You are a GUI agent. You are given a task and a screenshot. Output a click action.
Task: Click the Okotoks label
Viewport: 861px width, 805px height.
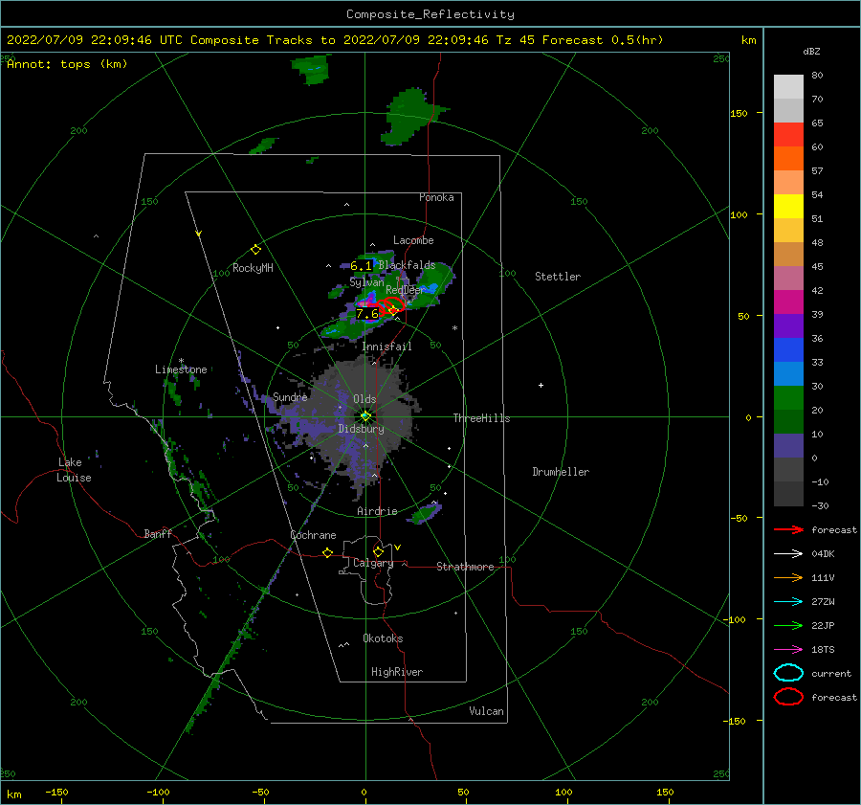[383, 638]
